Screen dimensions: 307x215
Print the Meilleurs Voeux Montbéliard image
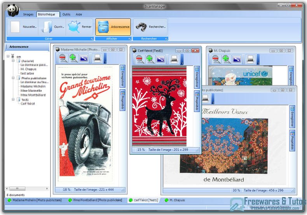point(205,98)
